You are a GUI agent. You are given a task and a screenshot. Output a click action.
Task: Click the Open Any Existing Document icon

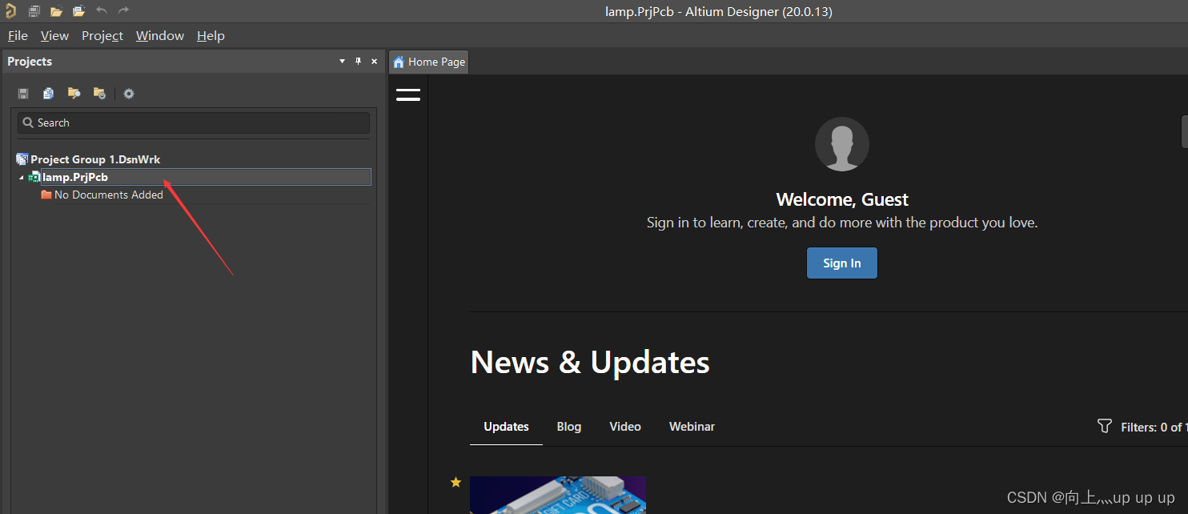(56, 11)
